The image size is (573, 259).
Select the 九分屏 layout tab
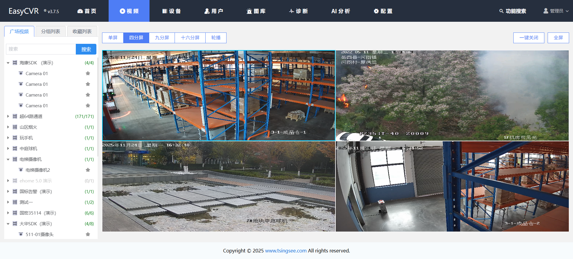coord(162,38)
